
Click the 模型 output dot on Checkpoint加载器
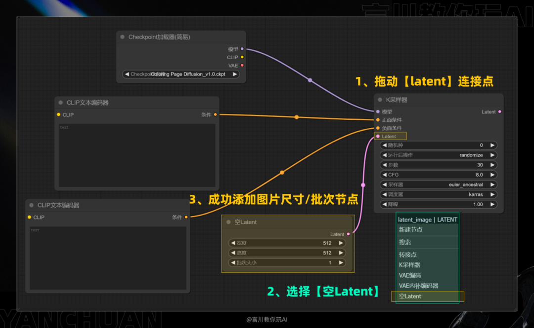click(242, 48)
